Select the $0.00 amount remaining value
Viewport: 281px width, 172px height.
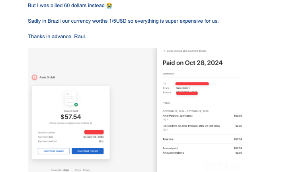pyautogui.click(x=239, y=153)
